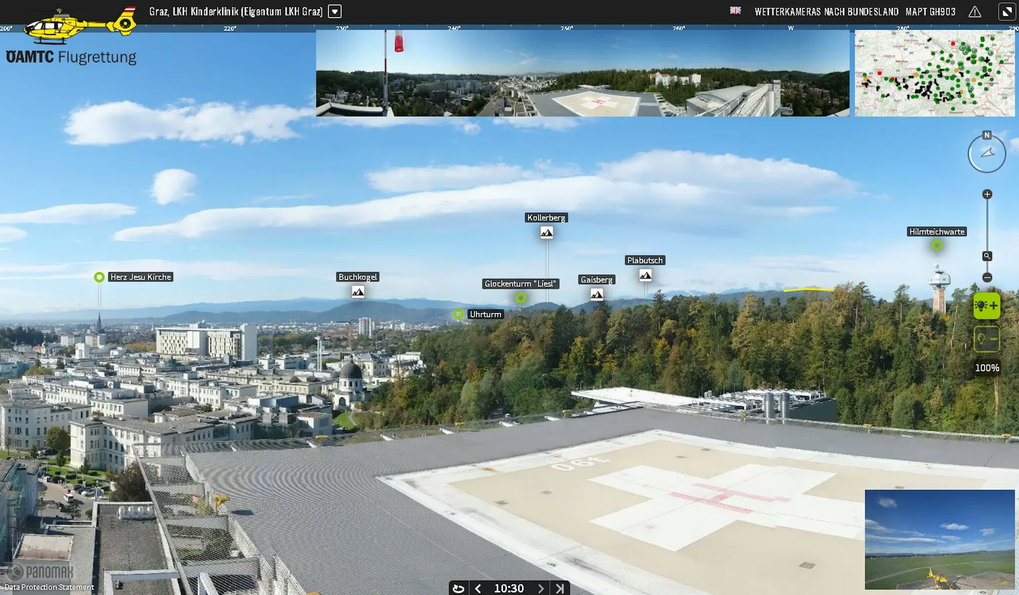Click the warning triangle icon
Image resolution: width=1019 pixels, height=595 pixels.
(x=974, y=12)
